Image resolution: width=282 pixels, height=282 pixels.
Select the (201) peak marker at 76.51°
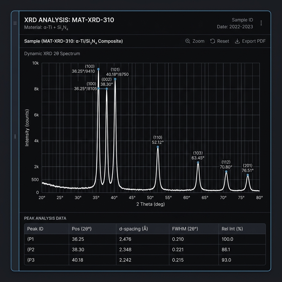click(248, 175)
